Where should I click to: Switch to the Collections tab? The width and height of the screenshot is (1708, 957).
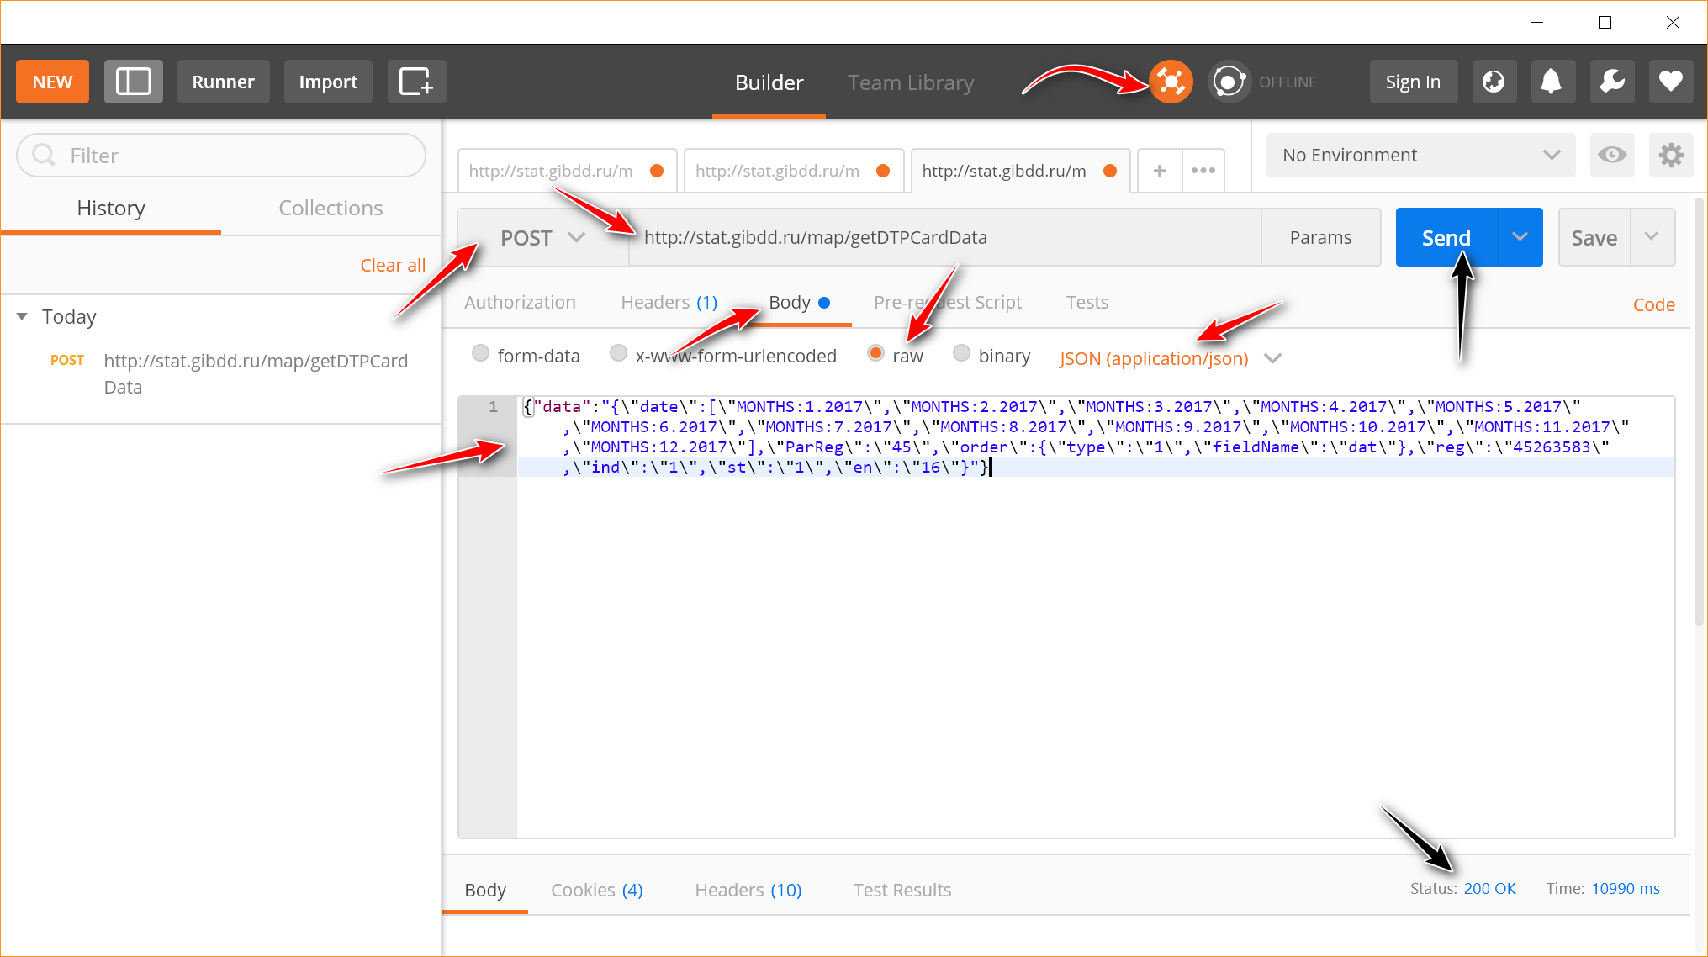coord(330,208)
